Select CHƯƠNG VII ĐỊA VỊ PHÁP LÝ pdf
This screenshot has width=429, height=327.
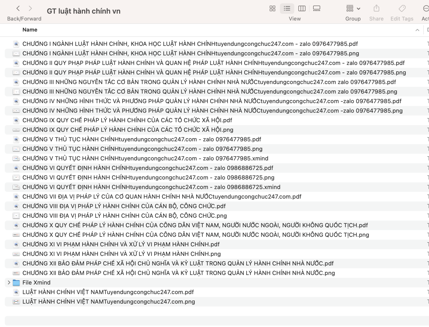[x=162, y=196]
